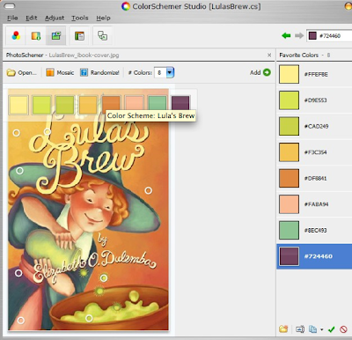Viewport: 352px width, 340px height.
Task: Open the LiveSchemes toolbar icon
Action: click(36, 36)
